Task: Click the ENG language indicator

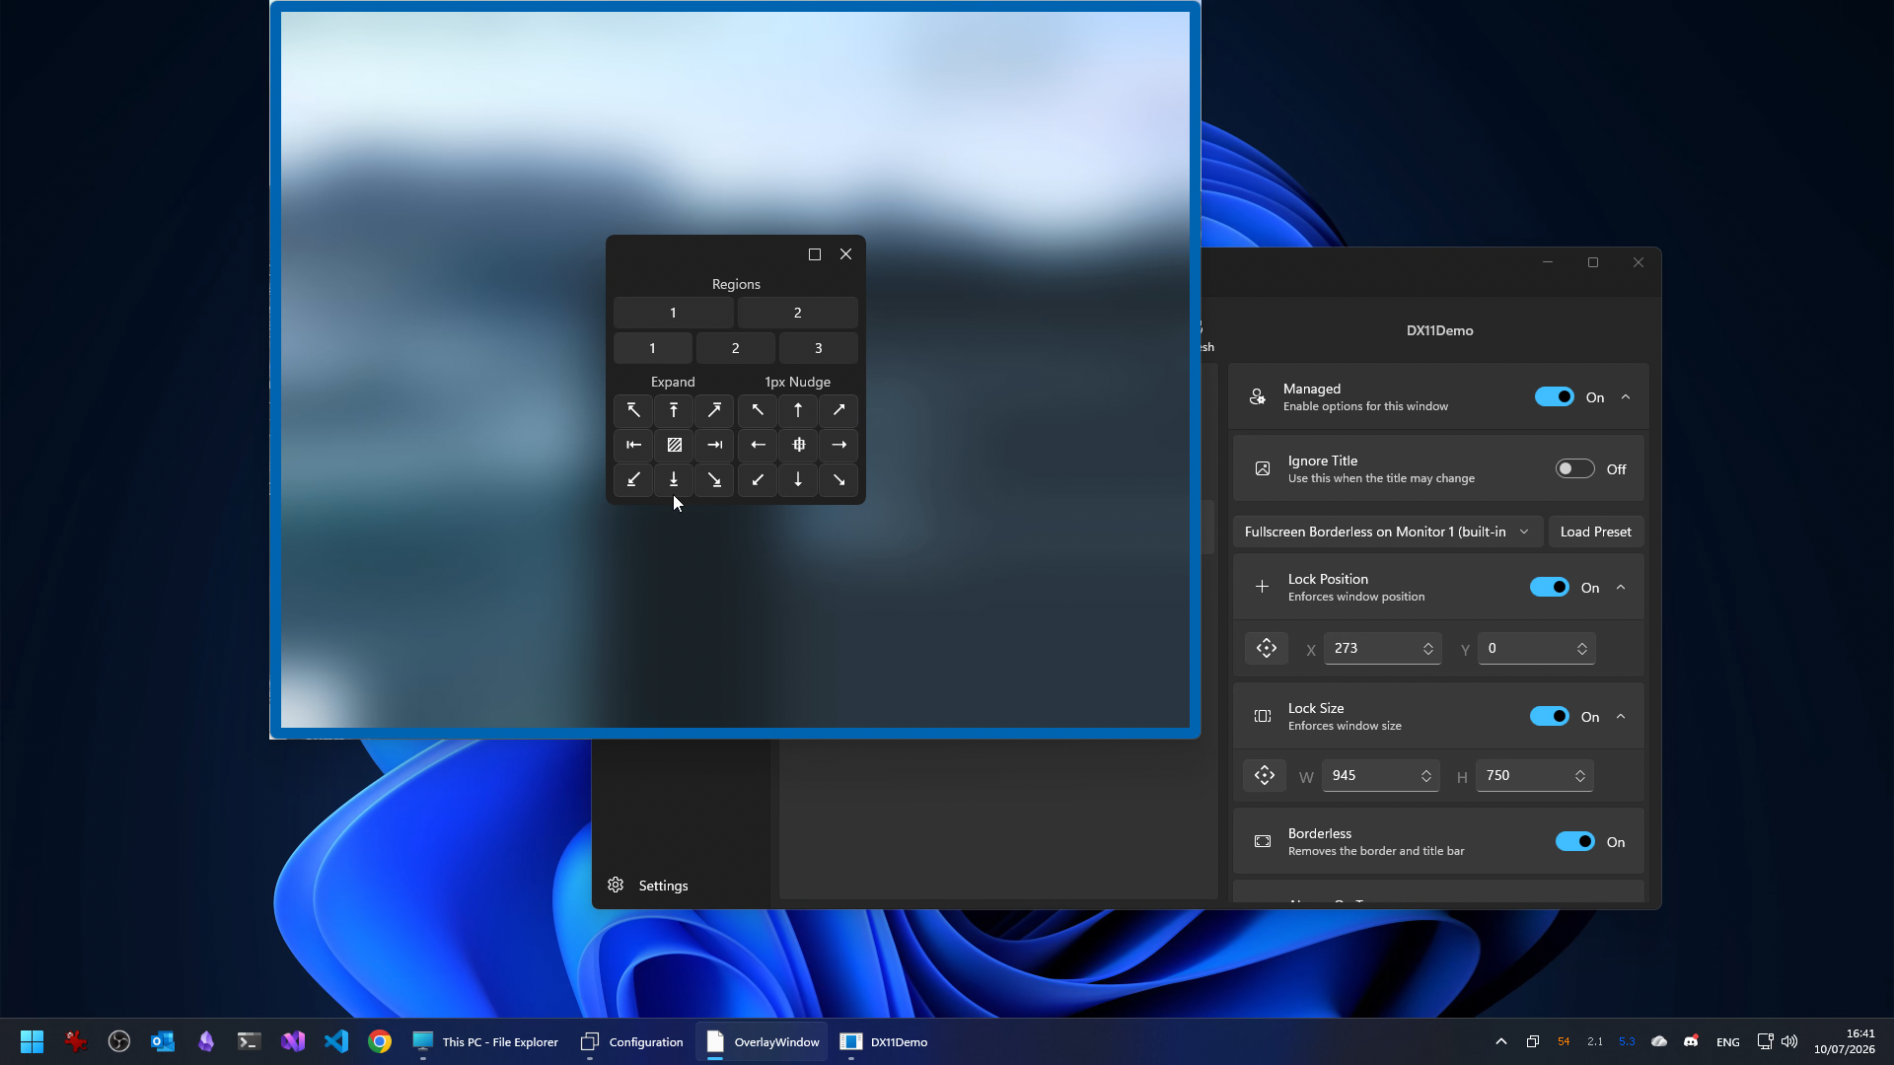Action: [x=1727, y=1042]
